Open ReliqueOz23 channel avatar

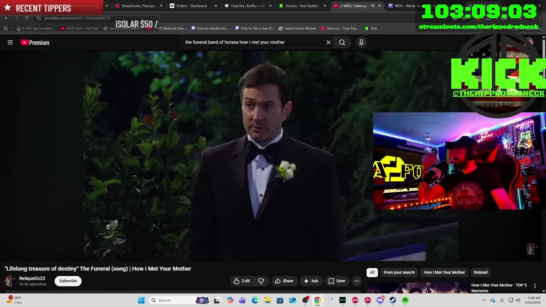[10, 281]
